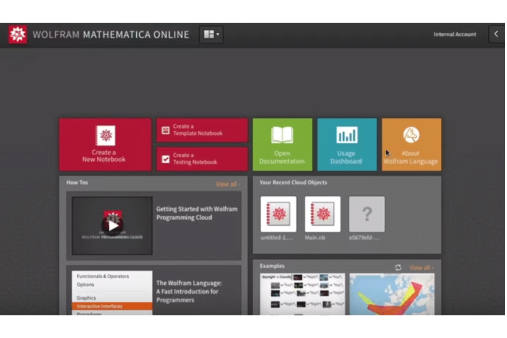Click the notebook icon on New Notebook tile
The width and height of the screenshot is (507, 338).
coord(106,136)
